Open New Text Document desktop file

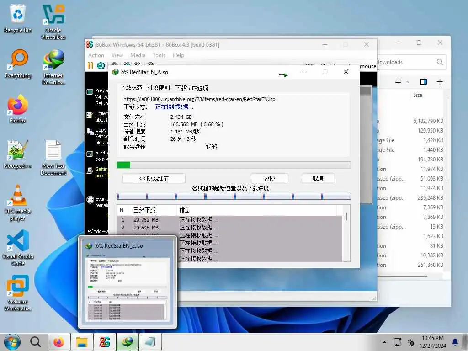53,157
